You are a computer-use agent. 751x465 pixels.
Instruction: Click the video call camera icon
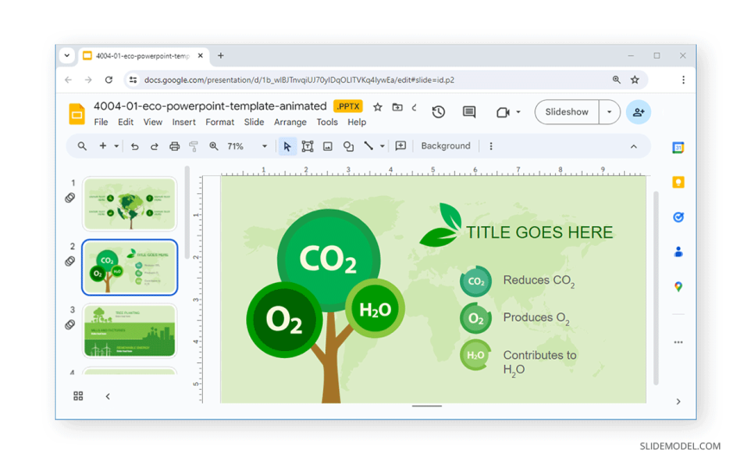[x=502, y=112]
